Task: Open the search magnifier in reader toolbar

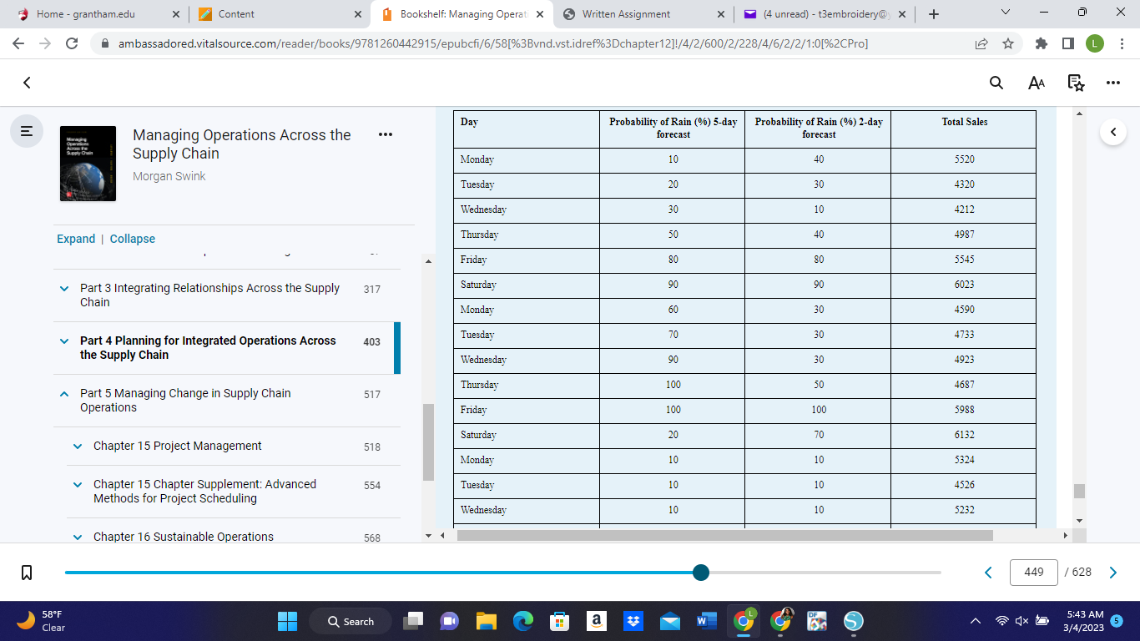Action: point(996,83)
